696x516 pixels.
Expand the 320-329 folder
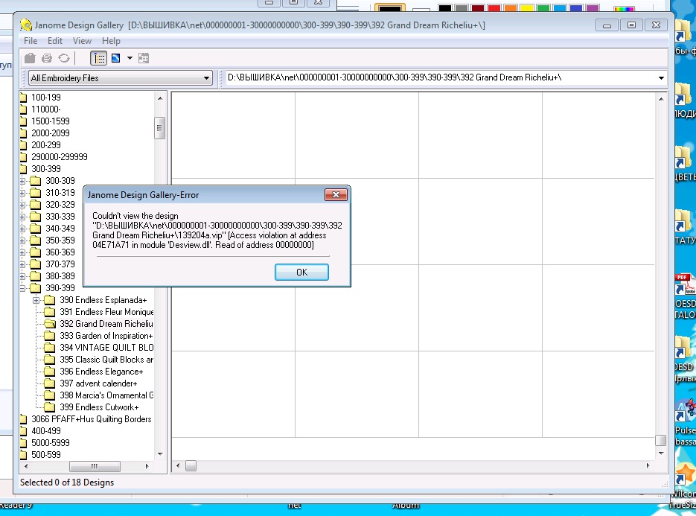(22, 206)
